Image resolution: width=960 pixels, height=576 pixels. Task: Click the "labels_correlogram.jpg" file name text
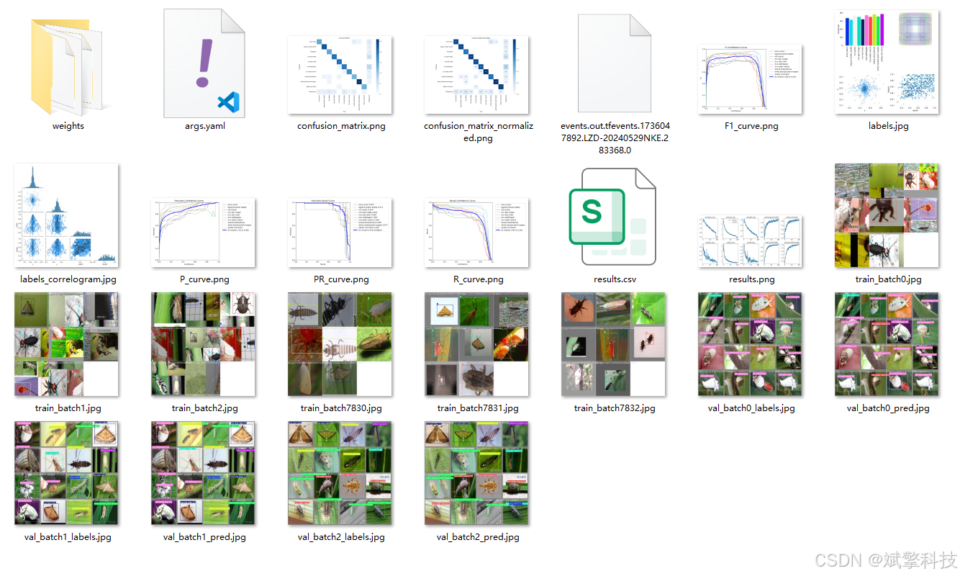68,279
